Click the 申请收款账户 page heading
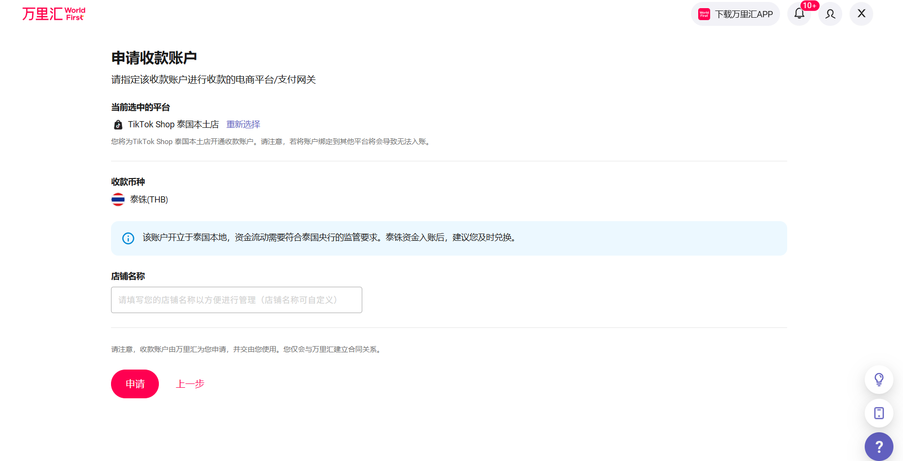Image resolution: width=903 pixels, height=461 pixels. 154,58
